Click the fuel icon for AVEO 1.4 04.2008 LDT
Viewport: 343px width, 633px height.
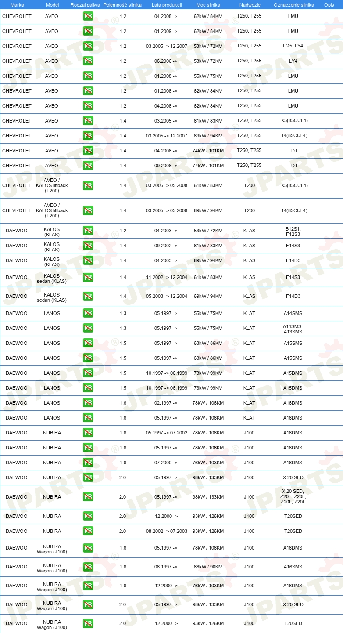tap(88, 151)
